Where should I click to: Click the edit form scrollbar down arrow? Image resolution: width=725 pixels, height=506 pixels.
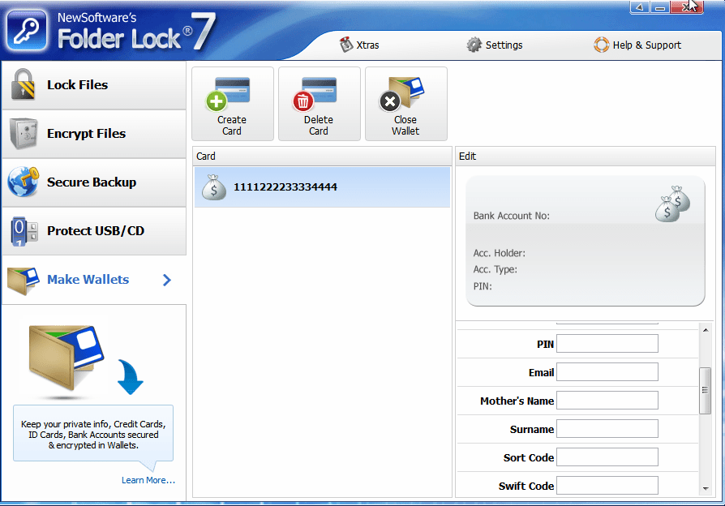point(705,488)
